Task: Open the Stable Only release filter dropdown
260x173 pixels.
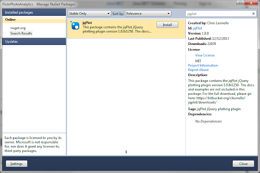Action: pos(89,13)
